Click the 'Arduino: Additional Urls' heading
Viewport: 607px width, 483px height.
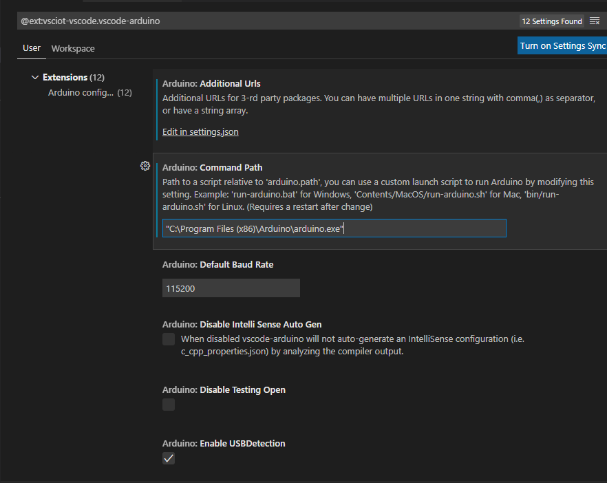click(211, 84)
